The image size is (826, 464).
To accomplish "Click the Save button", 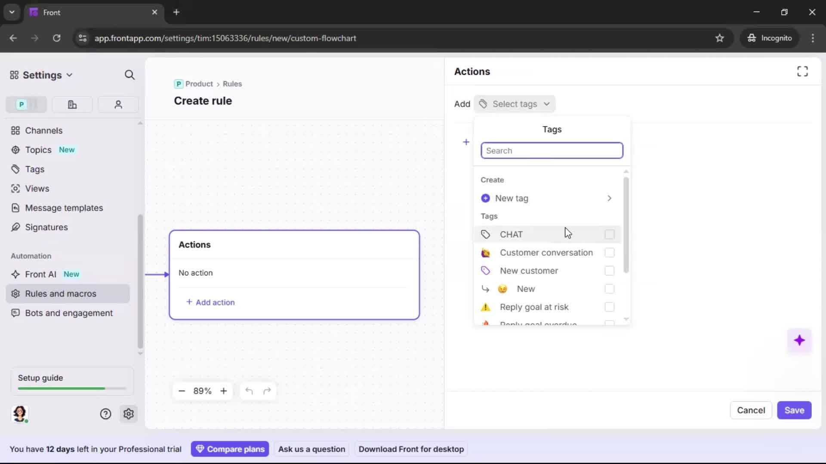I will click(794, 410).
